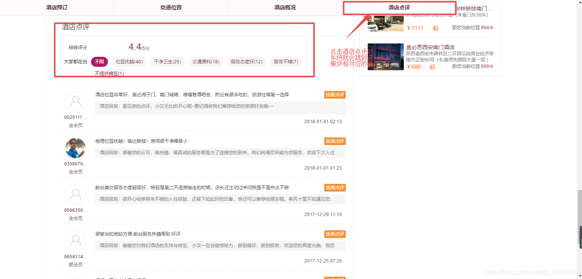Click the ￥1111 起 price
Viewport: 582px width, 279px height.
(422, 28)
